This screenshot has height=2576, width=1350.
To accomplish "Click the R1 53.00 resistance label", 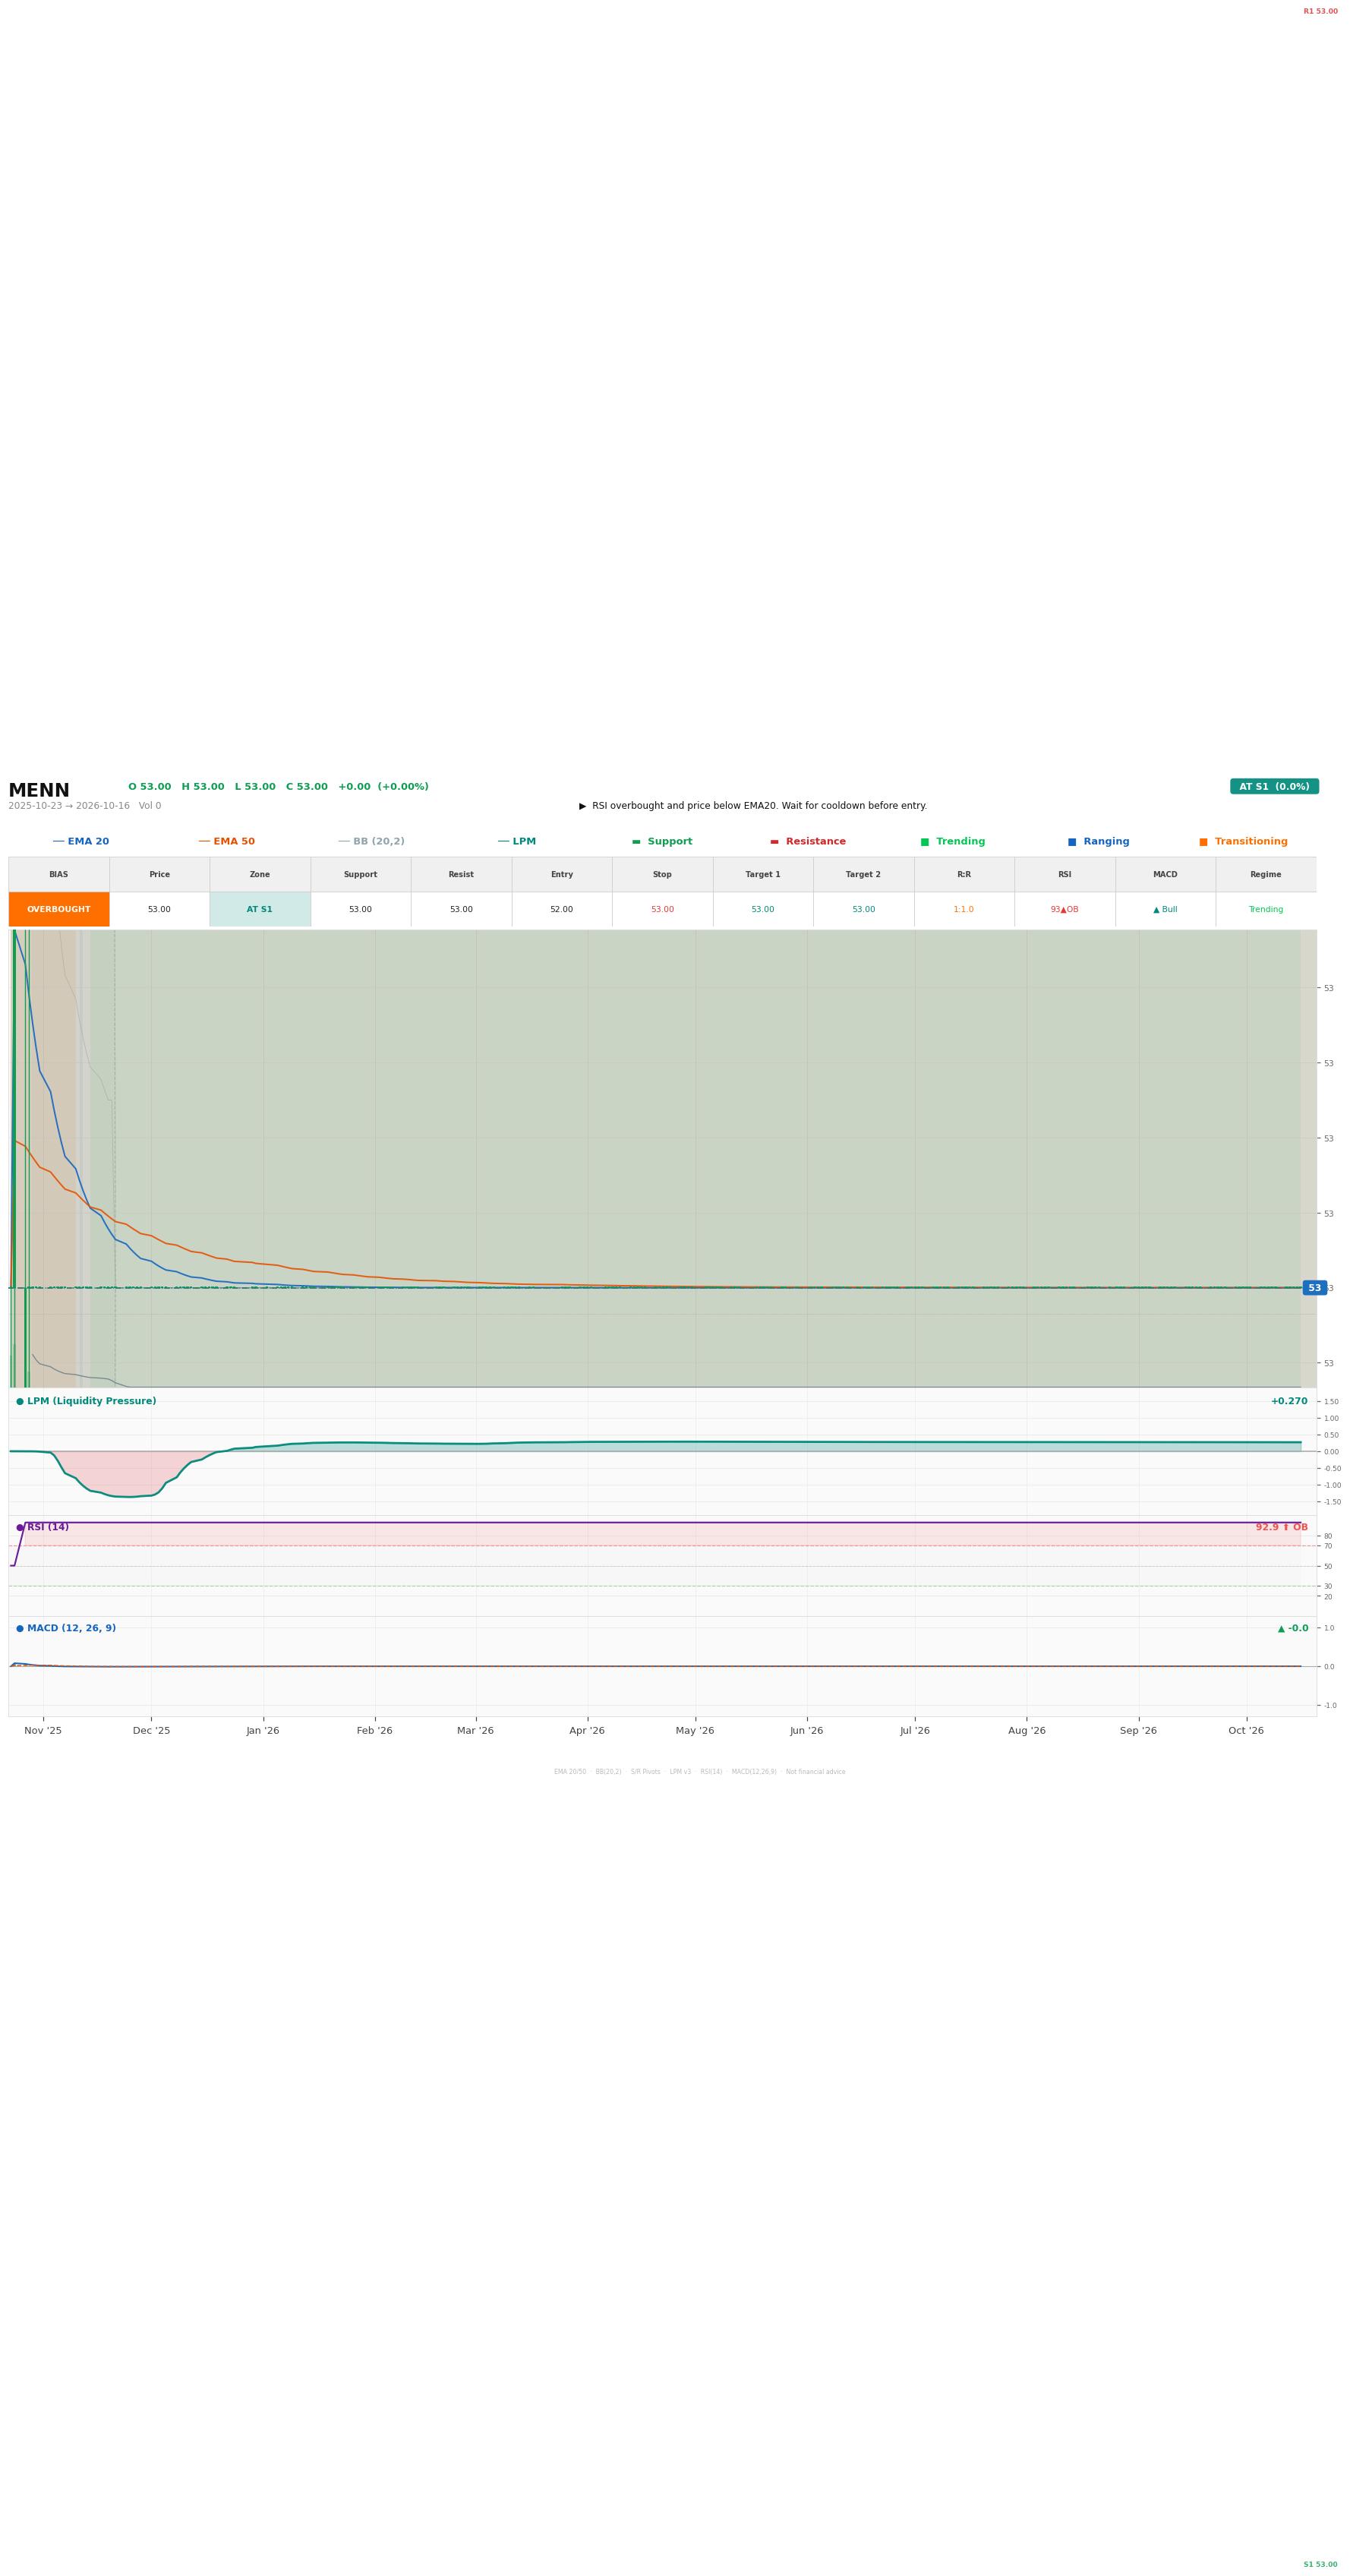I will coord(1320,12).
